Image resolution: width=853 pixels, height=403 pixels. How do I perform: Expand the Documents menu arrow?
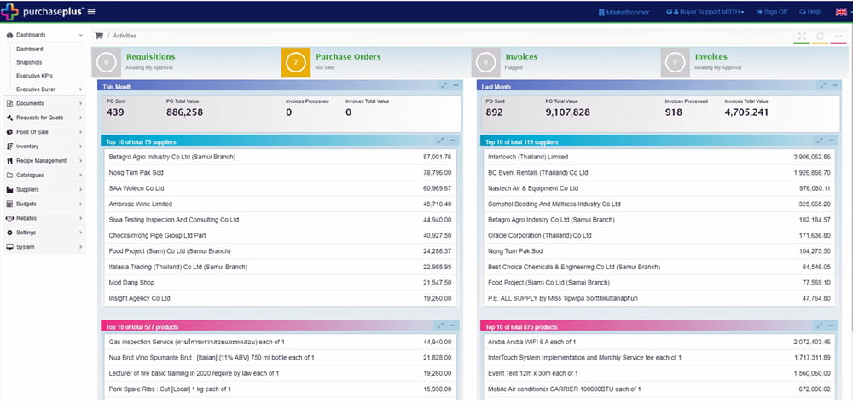point(80,103)
